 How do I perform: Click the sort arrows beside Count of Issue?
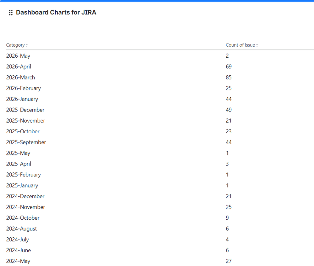257,45
